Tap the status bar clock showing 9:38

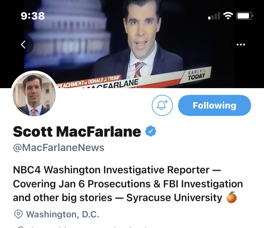tap(32, 16)
